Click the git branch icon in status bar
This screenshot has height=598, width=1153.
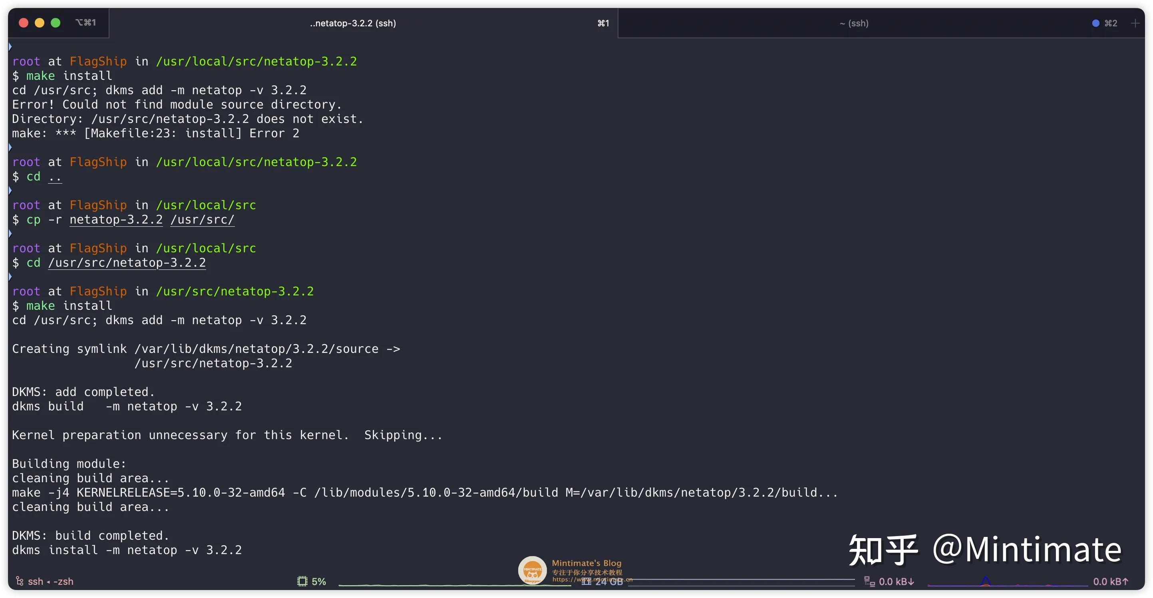pyautogui.click(x=19, y=581)
